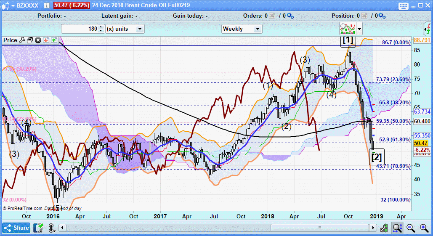The height and width of the screenshot is (236, 433).
Task: Click the 73.79 (23.60%) Fibonacci label
Action: click(x=393, y=80)
